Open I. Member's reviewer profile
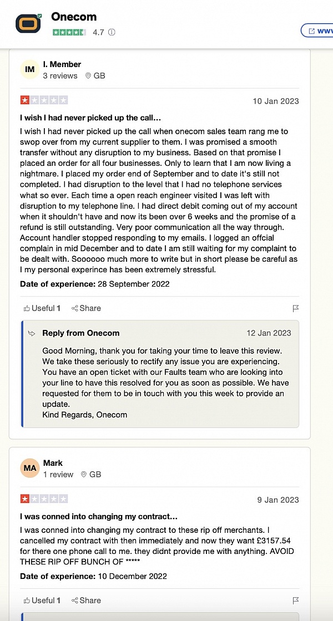 (62, 64)
